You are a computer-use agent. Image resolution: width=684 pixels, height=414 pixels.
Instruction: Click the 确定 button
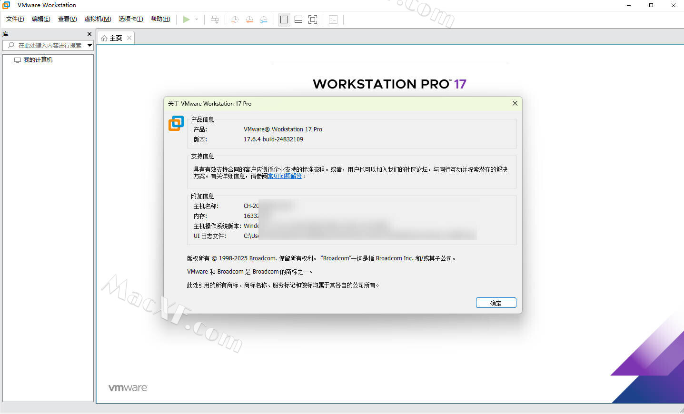tap(496, 303)
